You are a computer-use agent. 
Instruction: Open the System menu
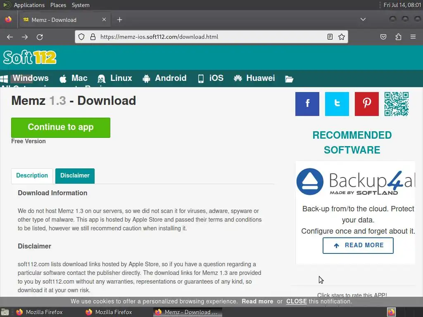click(x=81, y=5)
